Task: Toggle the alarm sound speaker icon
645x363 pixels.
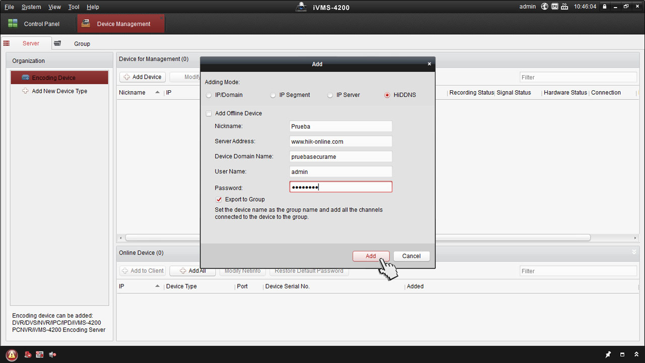Action: point(52,354)
